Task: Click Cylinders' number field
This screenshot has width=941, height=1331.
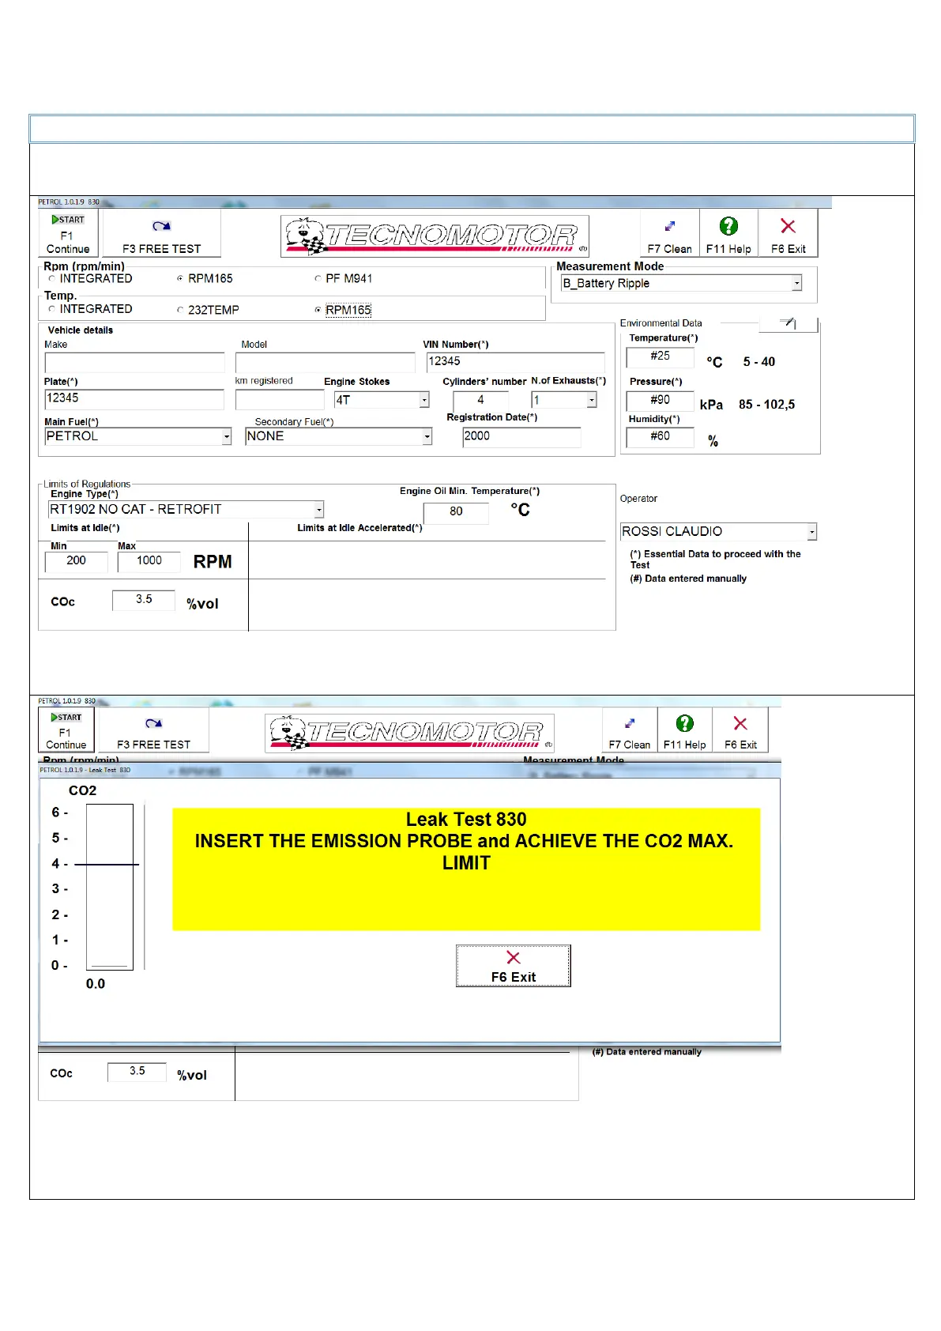Action: click(480, 400)
